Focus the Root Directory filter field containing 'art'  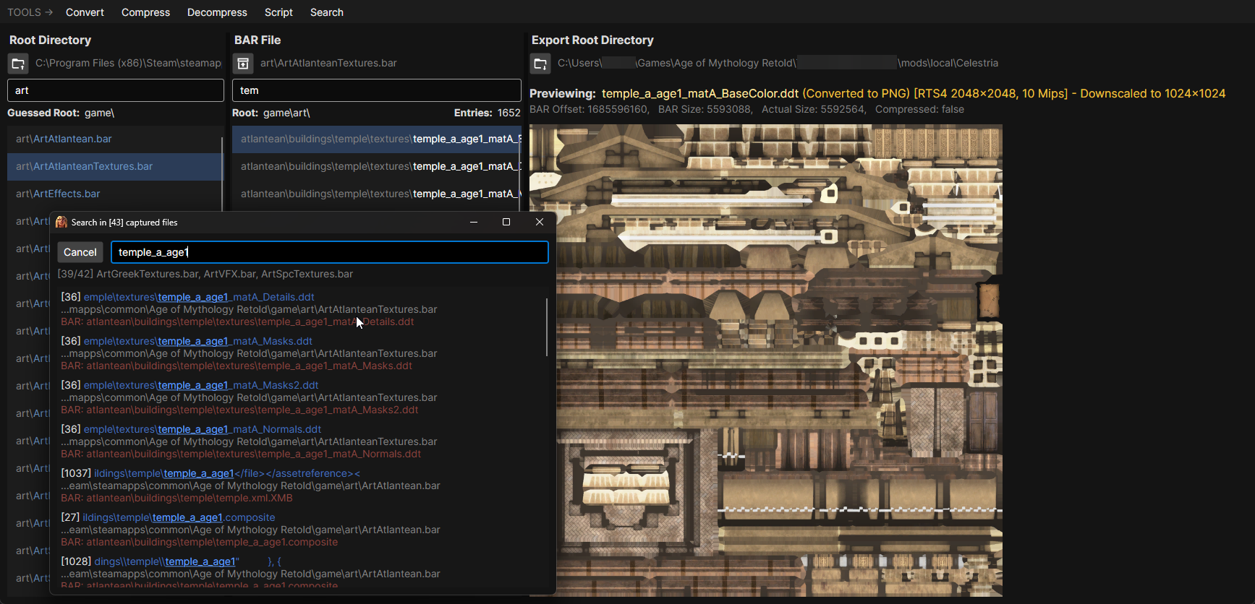[116, 90]
